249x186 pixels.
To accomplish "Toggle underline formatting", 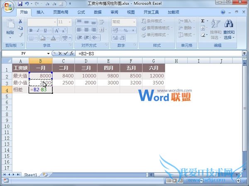I will tap(45, 30).
